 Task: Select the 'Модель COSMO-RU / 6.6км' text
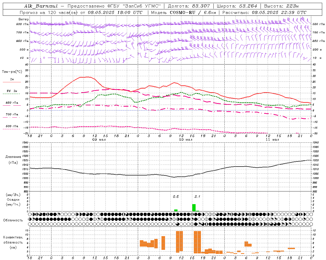coord(183,12)
